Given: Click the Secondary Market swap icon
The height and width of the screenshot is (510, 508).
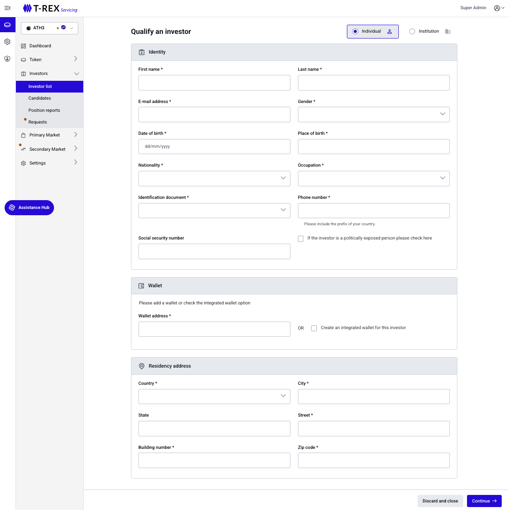Looking at the screenshot, I should pos(23,149).
